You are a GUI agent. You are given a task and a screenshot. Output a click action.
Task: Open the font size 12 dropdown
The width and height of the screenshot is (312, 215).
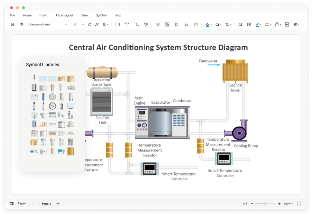coord(79,25)
